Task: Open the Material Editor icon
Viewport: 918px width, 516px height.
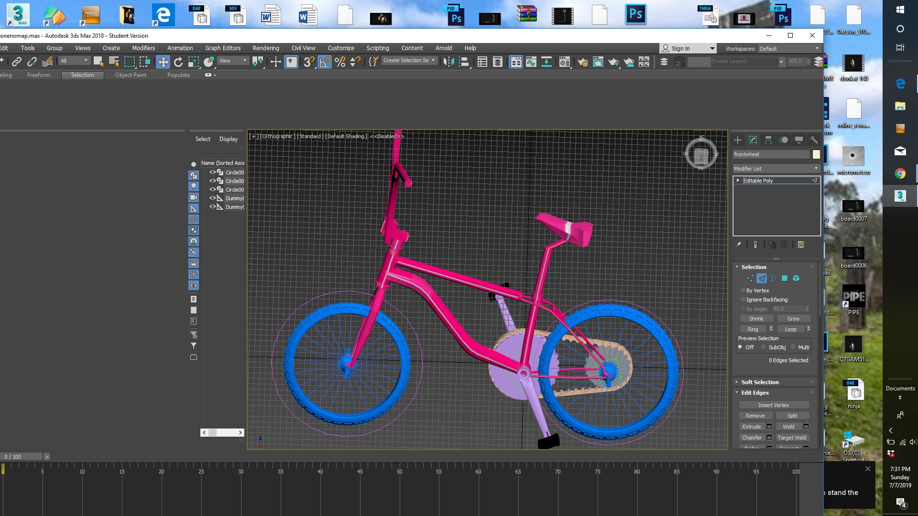Action: [x=564, y=62]
